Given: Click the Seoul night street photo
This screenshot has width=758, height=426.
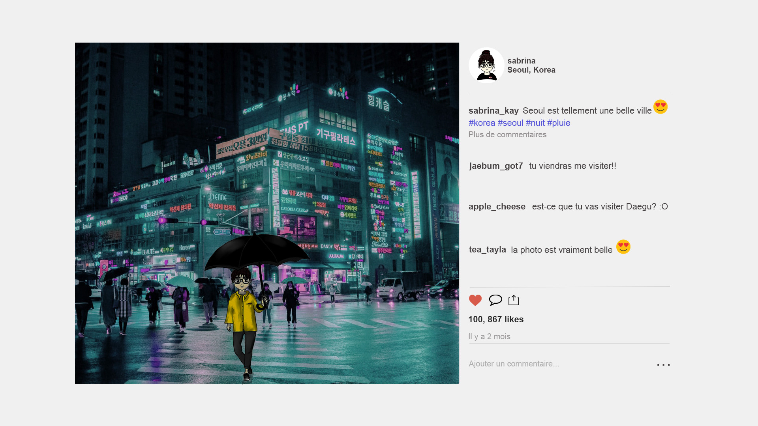Looking at the screenshot, I should 267,213.
